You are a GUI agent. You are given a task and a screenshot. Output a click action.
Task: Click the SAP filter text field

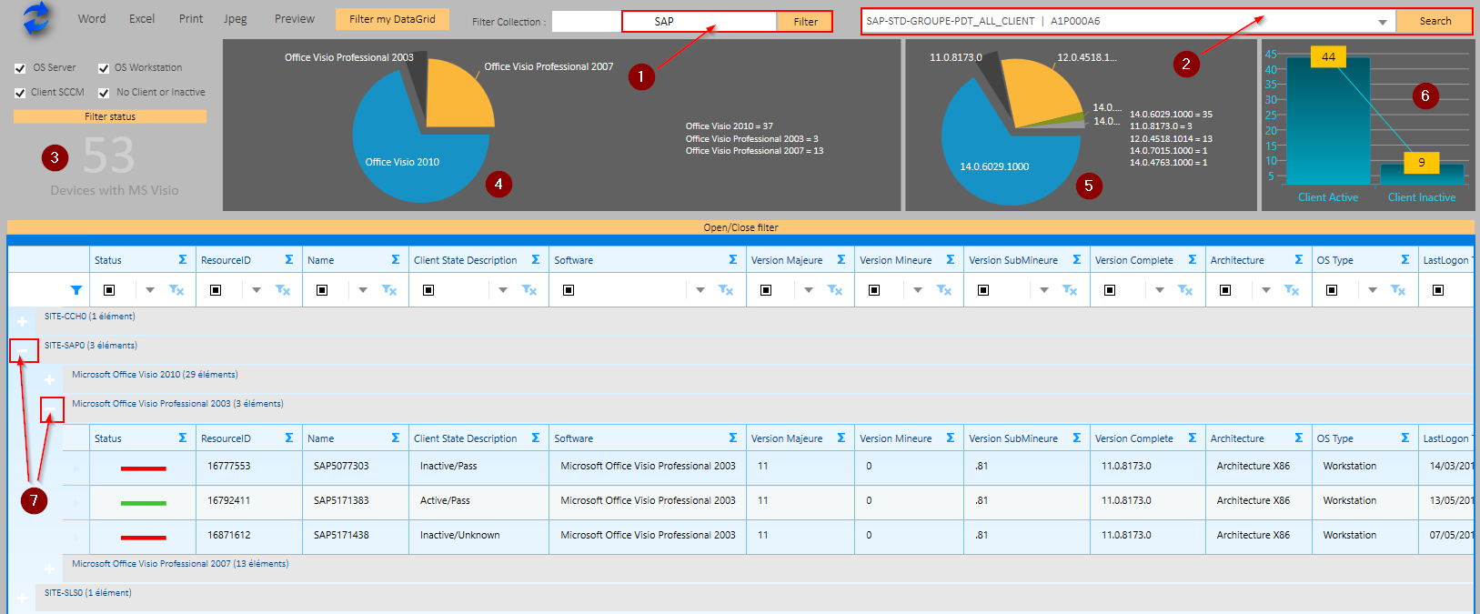tap(700, 22)
